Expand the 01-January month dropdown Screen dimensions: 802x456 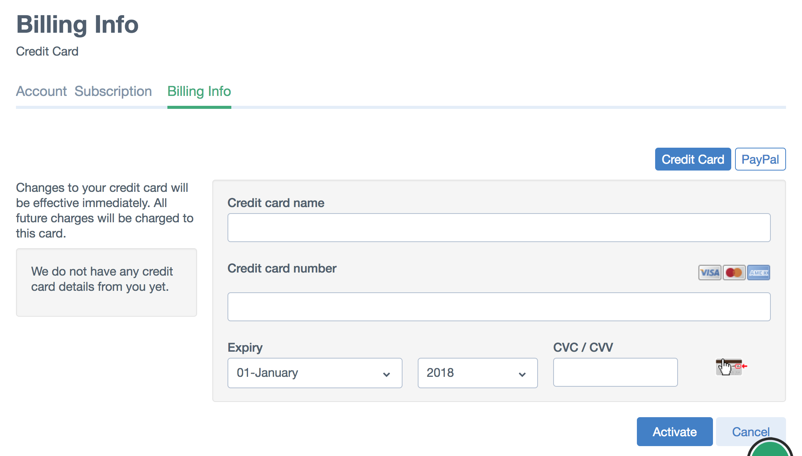click(315, 373)
